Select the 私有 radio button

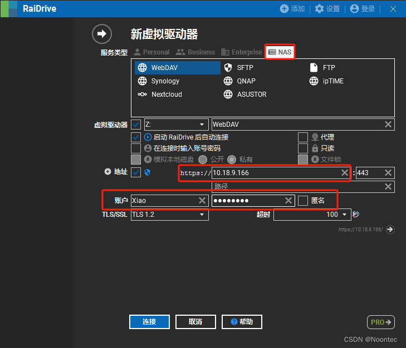tap(232, 160)
